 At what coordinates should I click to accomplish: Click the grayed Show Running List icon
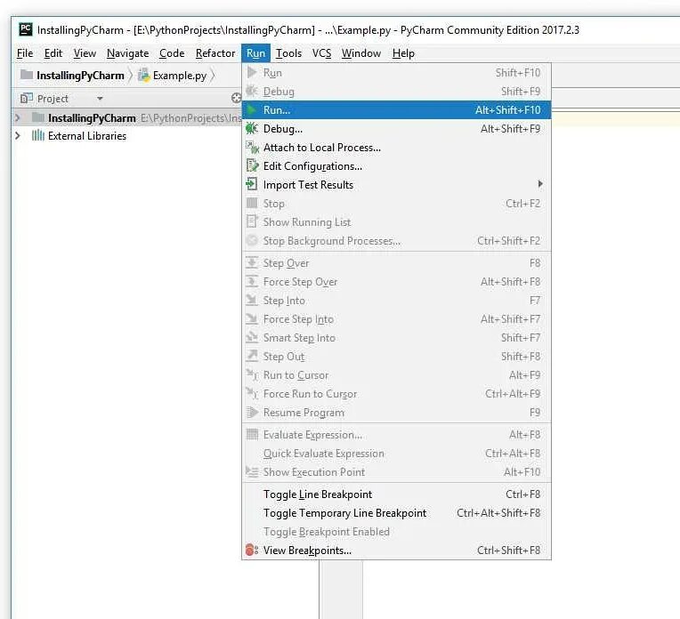click(x=252, y=222)
